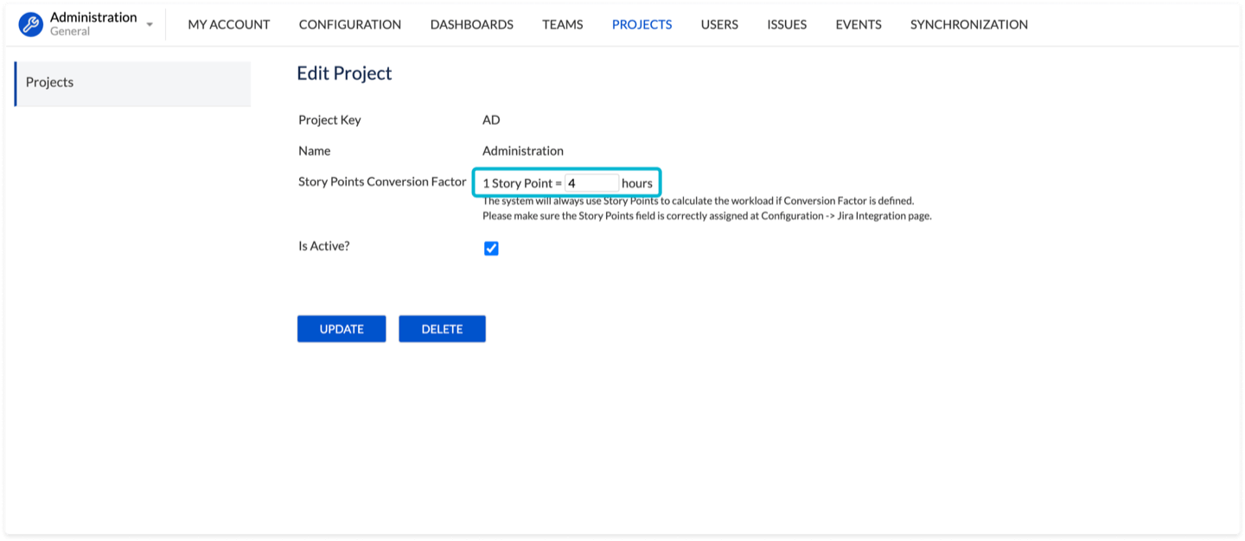View the EVENTS tab
The image size is (1245, 541).
pyautogui.click(x=859, y=24)
